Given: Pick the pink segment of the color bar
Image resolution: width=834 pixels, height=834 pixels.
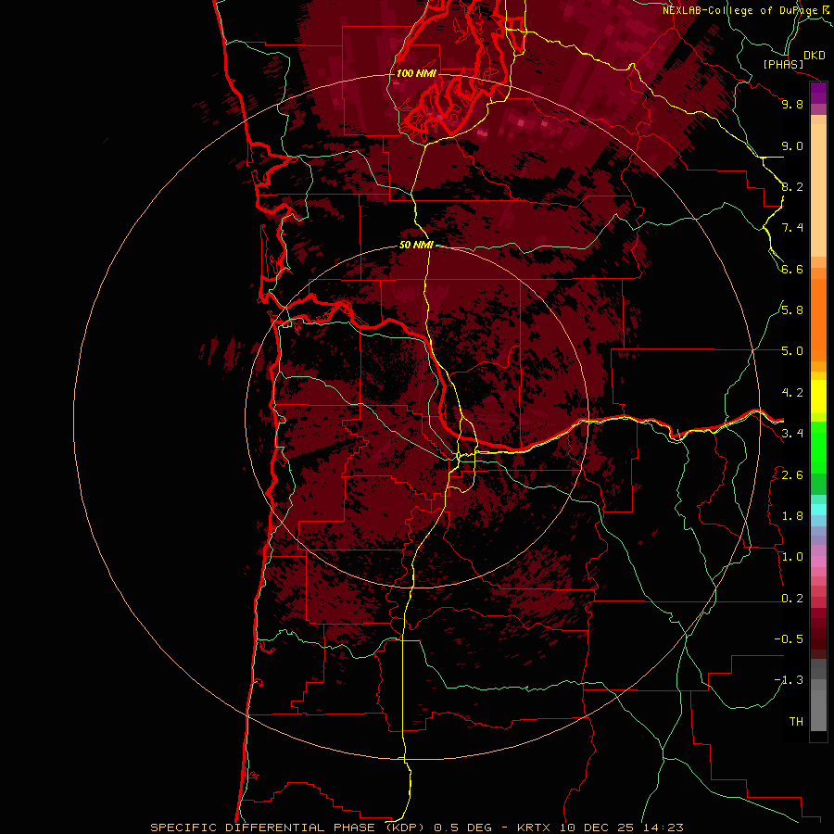Looking at the screenshot, I should pos(818,562).
